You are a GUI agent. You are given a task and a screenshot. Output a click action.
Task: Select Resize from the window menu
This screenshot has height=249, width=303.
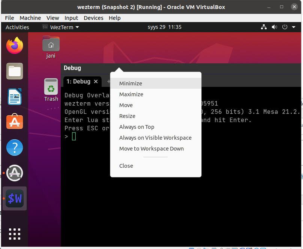tap(127, 116)
